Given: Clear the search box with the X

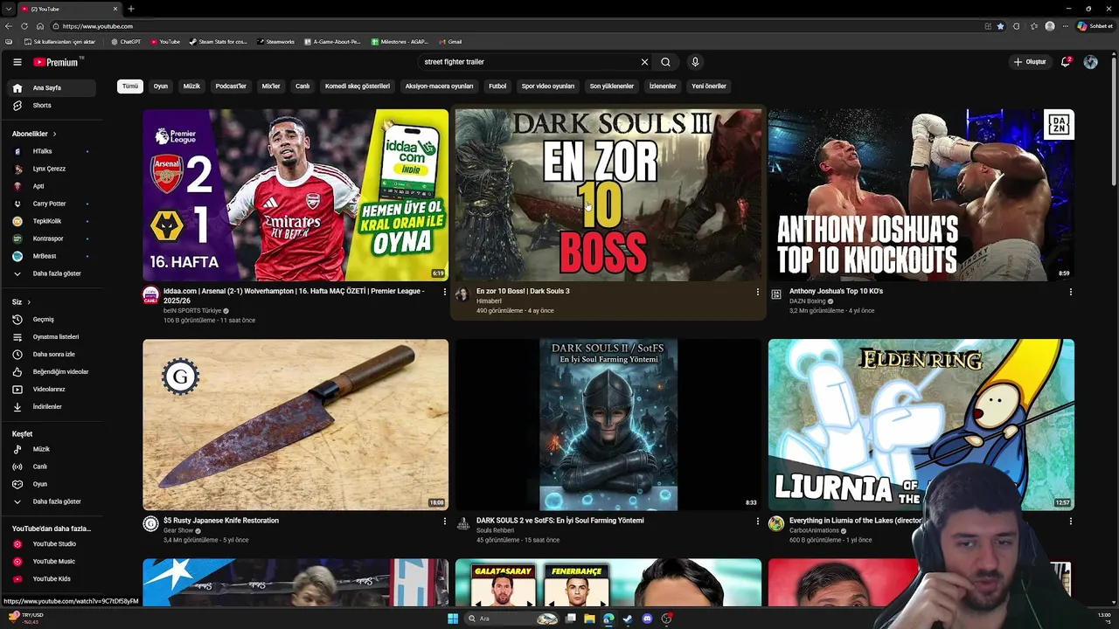Looking at the screenshot, I should 644,62.
